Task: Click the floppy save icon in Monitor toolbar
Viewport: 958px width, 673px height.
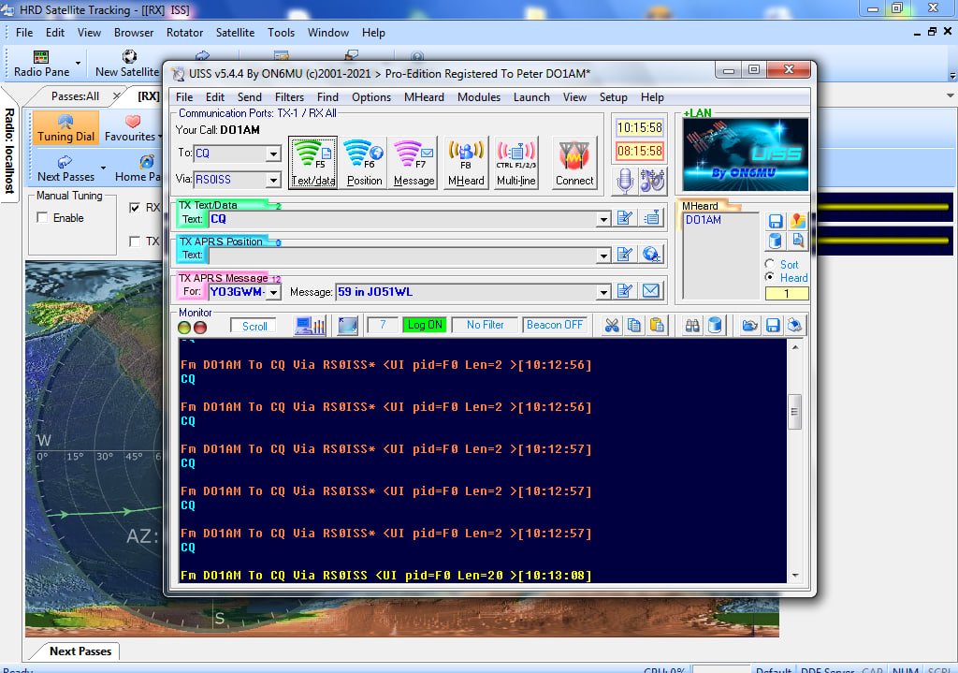Action: point(772,325)
